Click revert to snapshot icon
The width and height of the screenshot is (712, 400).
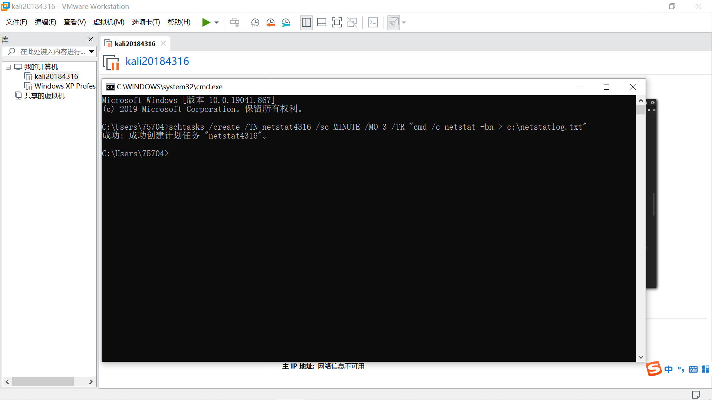click(x=270, y=23)
